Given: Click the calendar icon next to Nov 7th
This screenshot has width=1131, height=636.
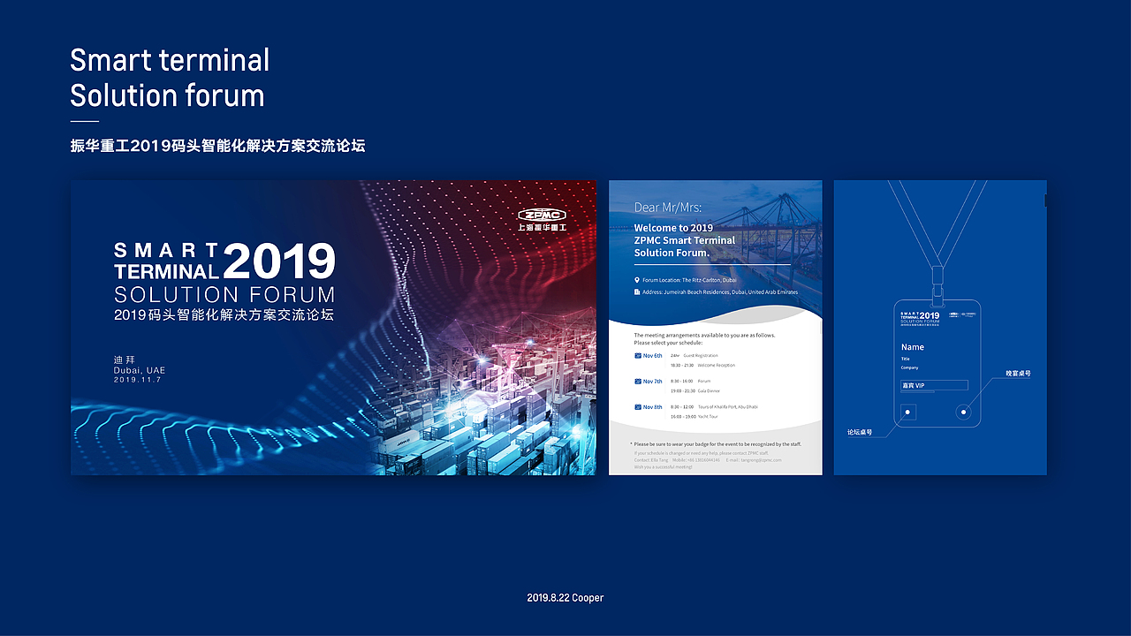Looking at the screenshot, I should 638,382.
